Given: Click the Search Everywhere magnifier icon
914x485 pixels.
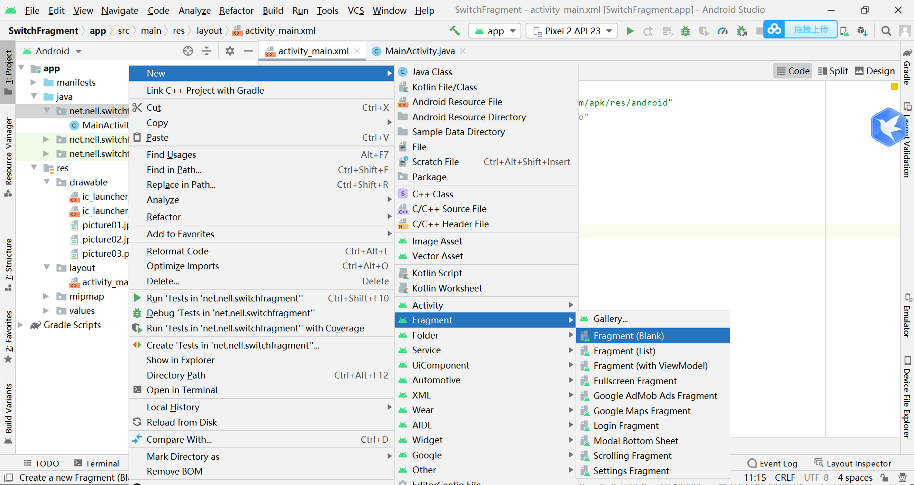Looking at the screenshot, I should [886, 31].
